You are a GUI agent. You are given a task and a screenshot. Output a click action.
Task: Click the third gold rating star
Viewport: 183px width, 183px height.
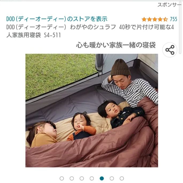tap(155, 20)
